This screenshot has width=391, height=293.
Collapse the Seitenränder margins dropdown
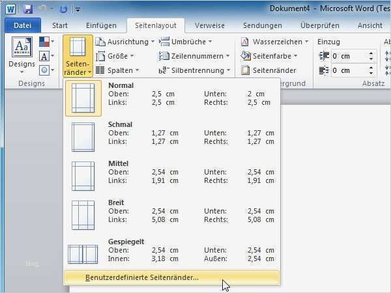click(78, 56)
